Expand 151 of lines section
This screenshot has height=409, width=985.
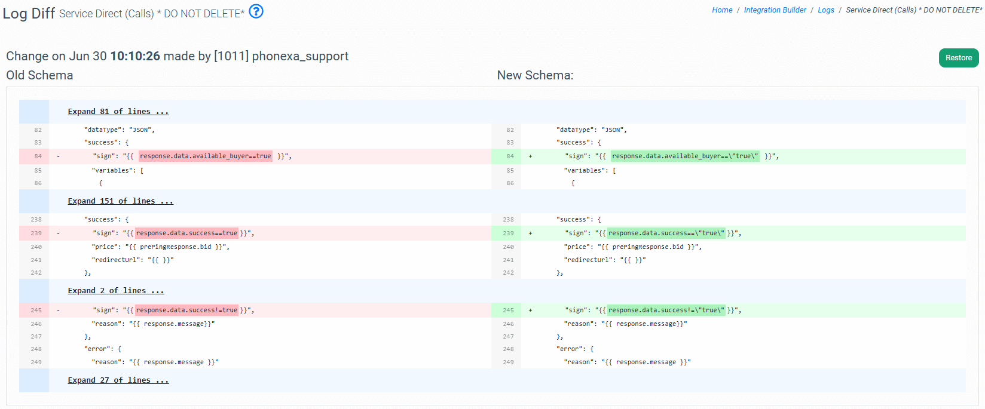[x=120, y=201]
